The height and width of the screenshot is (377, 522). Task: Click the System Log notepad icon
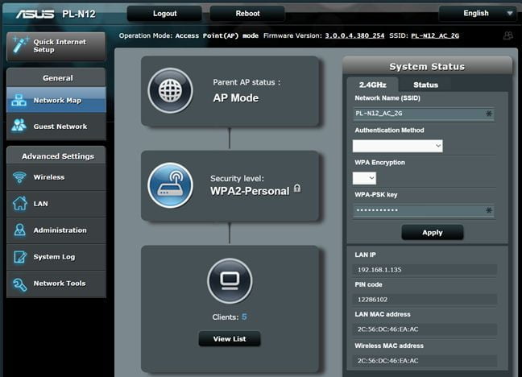click(x=19, y=257)
